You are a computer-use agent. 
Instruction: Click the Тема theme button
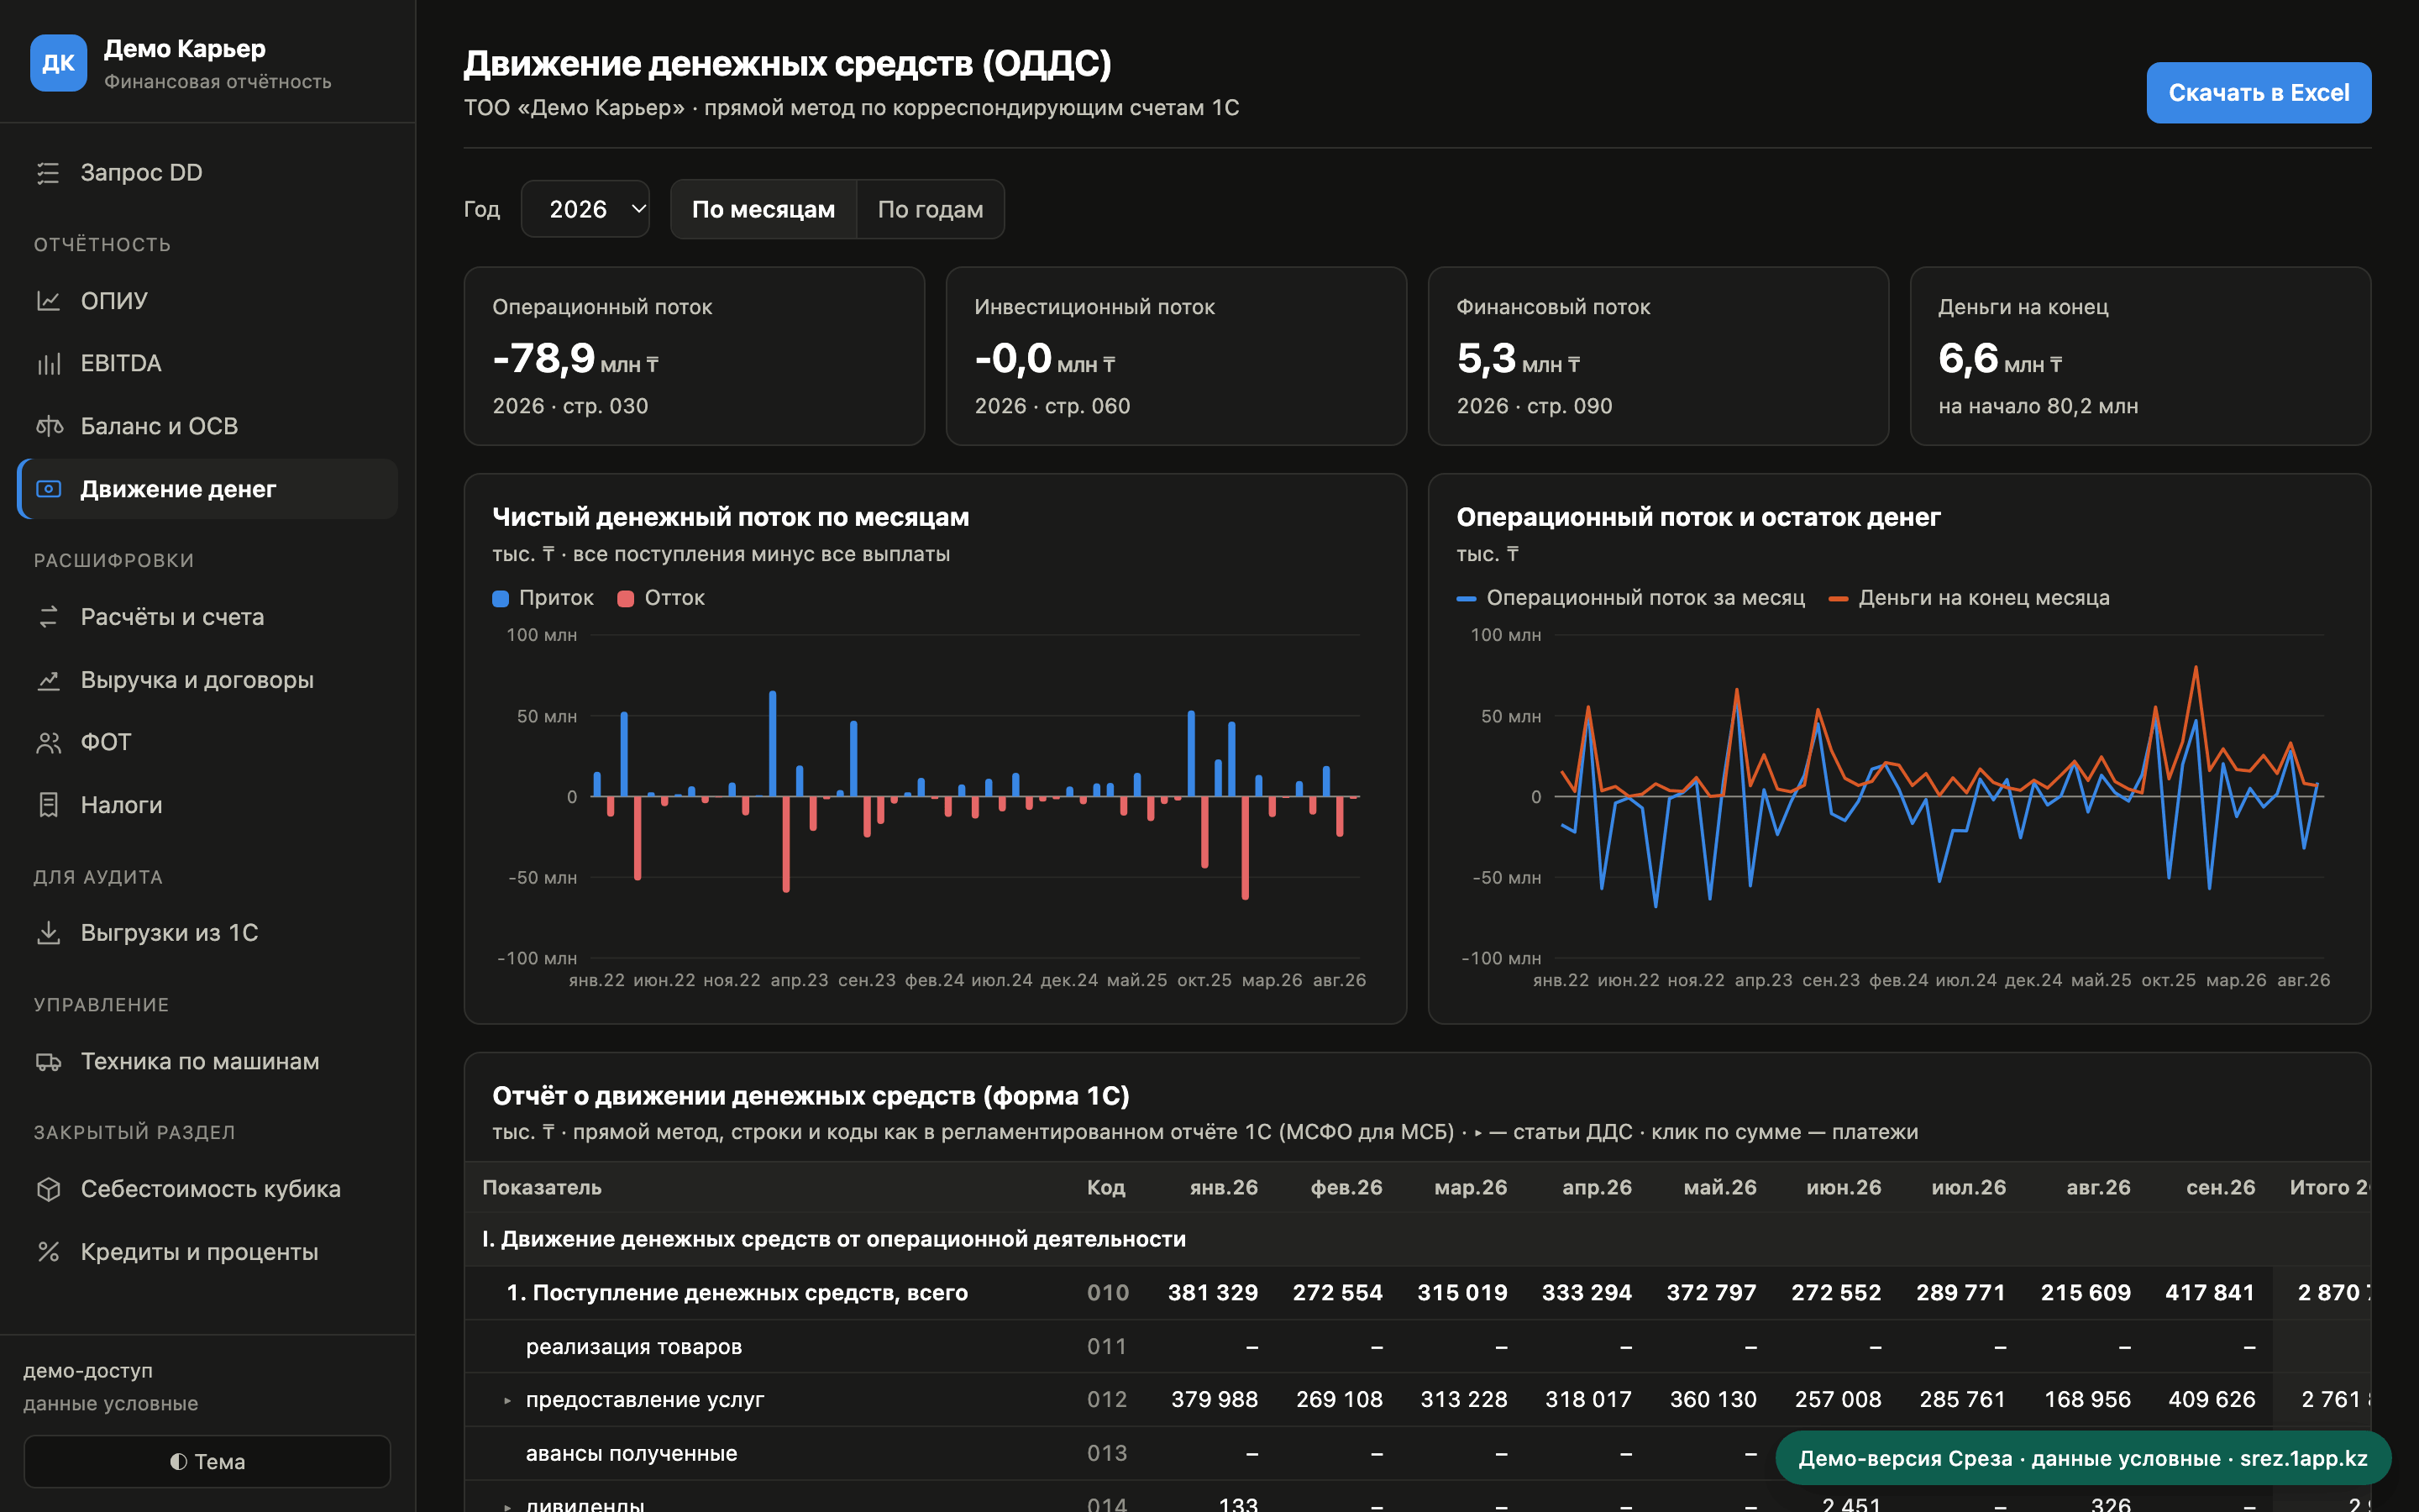pos(207,1462)
